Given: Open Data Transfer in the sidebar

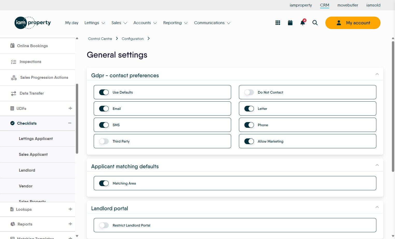Looking at the screenshot, I should (x=32, y=93).
